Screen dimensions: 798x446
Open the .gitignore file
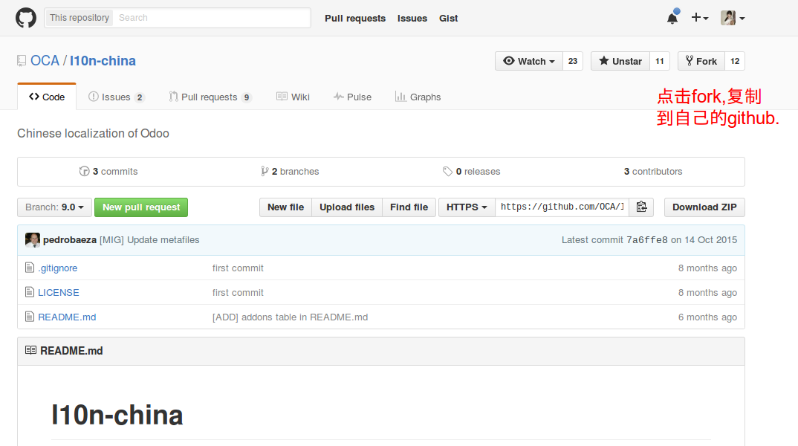point(57,268)
